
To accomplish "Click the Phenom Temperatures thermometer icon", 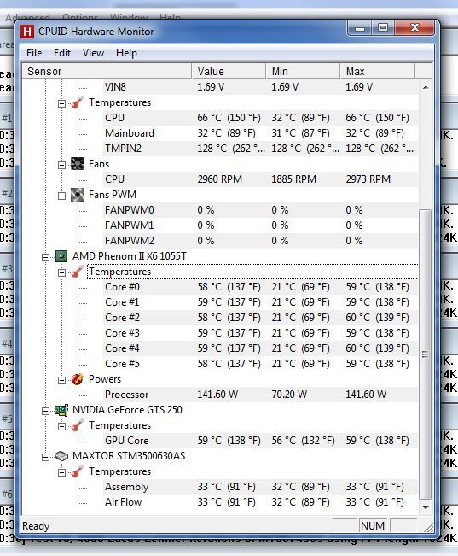I will tap(78, 272).
